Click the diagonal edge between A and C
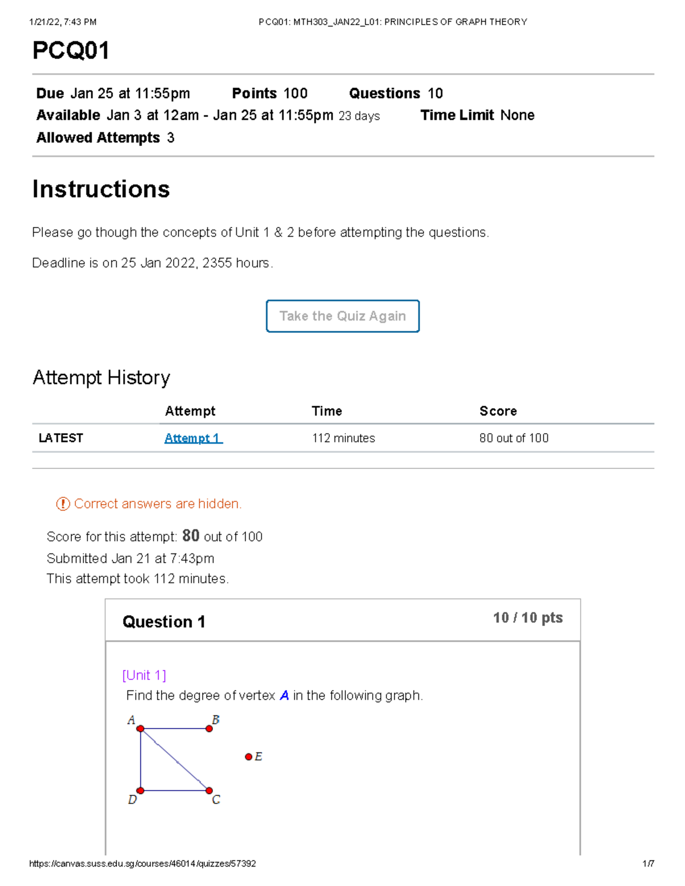This screenshot has width=685, height=886. click(174, 759)
